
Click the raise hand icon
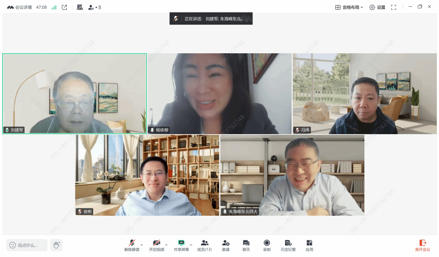tap(56, 245)
